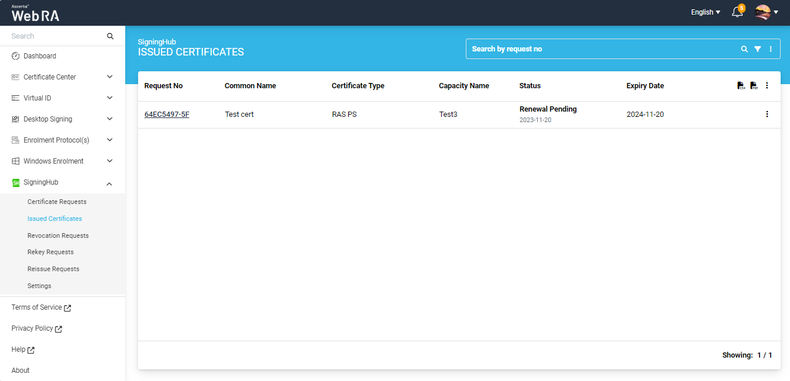
Task: Open table header three-dot menu
Action: click(x=767, y=86)
